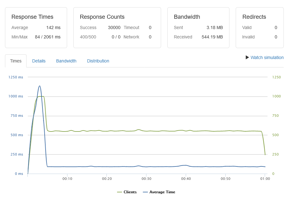Show the Distribution tab
The image size is (290, 203).
click(x=98, y=61)
